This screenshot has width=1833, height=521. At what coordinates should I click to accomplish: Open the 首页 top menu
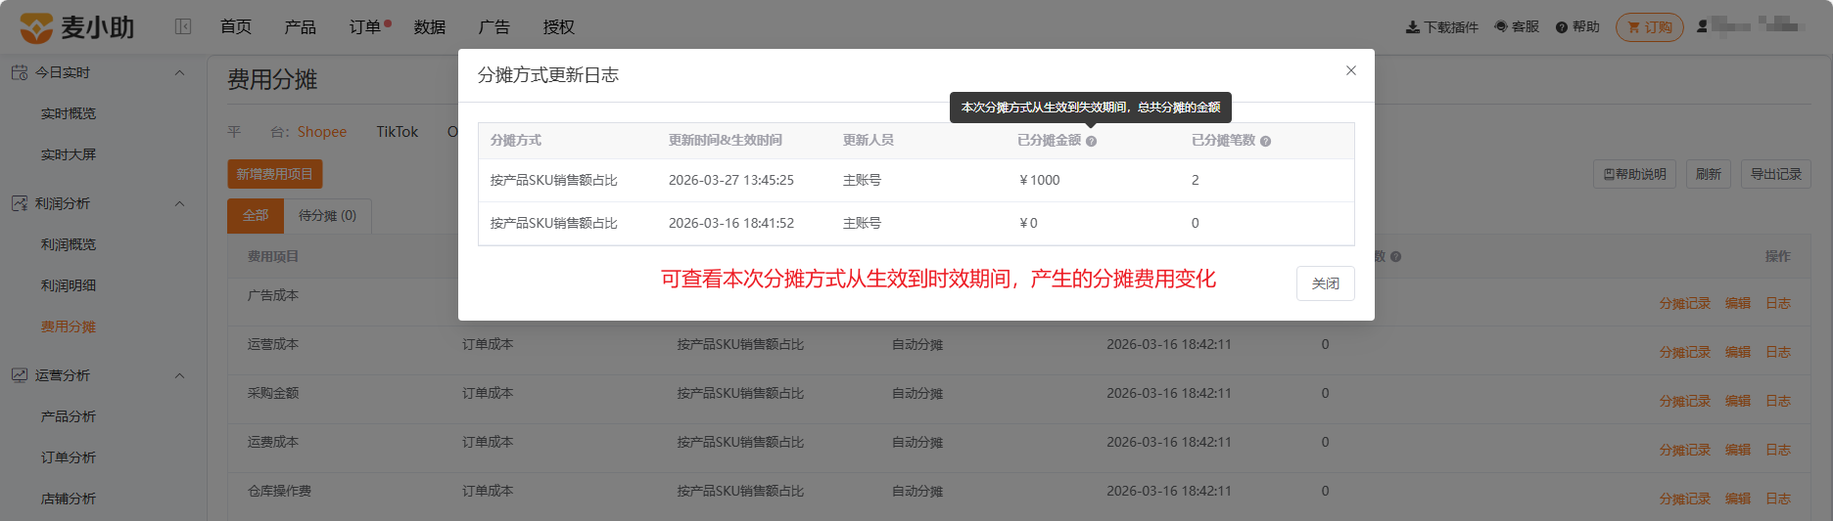pos(236,27)
